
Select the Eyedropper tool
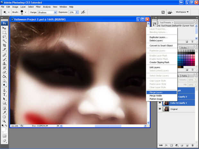pyautogui.click(x=4, y=112)
